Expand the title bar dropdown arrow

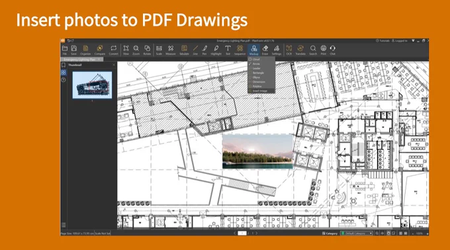pyautogui.click(x=413, y=41)
